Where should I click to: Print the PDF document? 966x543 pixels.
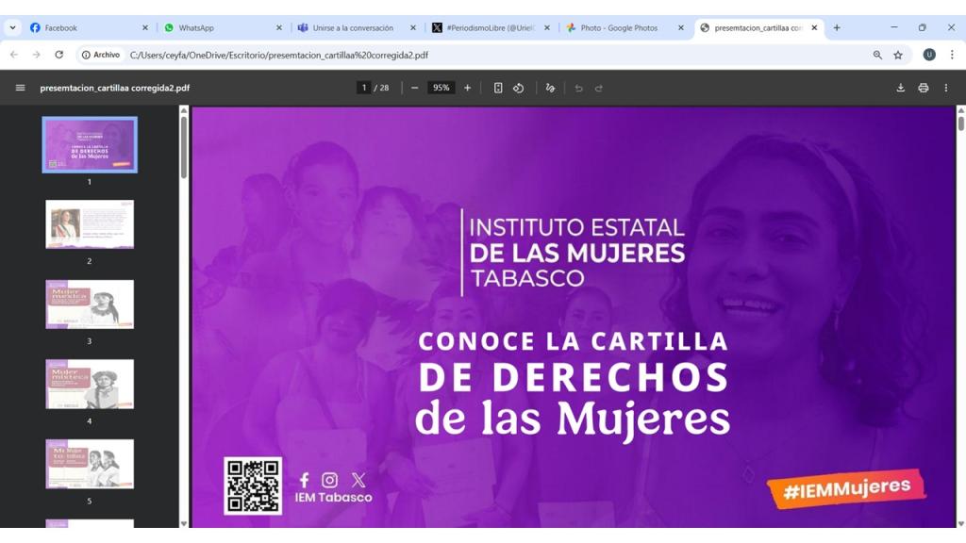[x=923, y=88]
